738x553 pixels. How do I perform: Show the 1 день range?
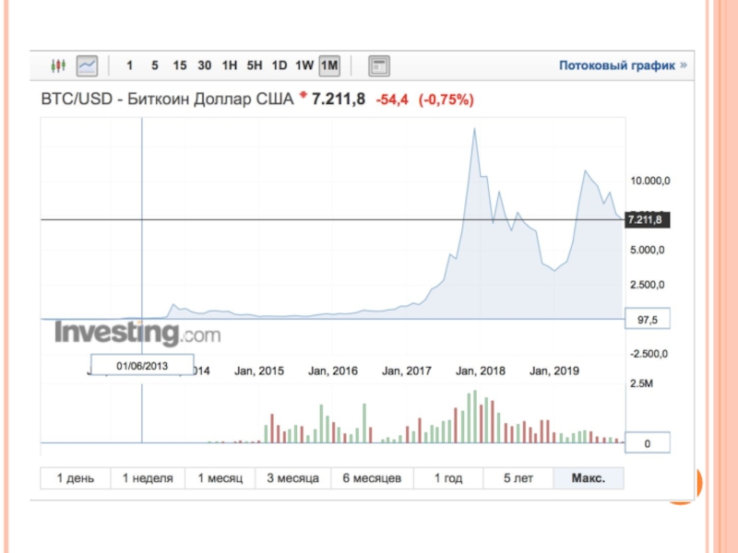click(x=76, y=478)
